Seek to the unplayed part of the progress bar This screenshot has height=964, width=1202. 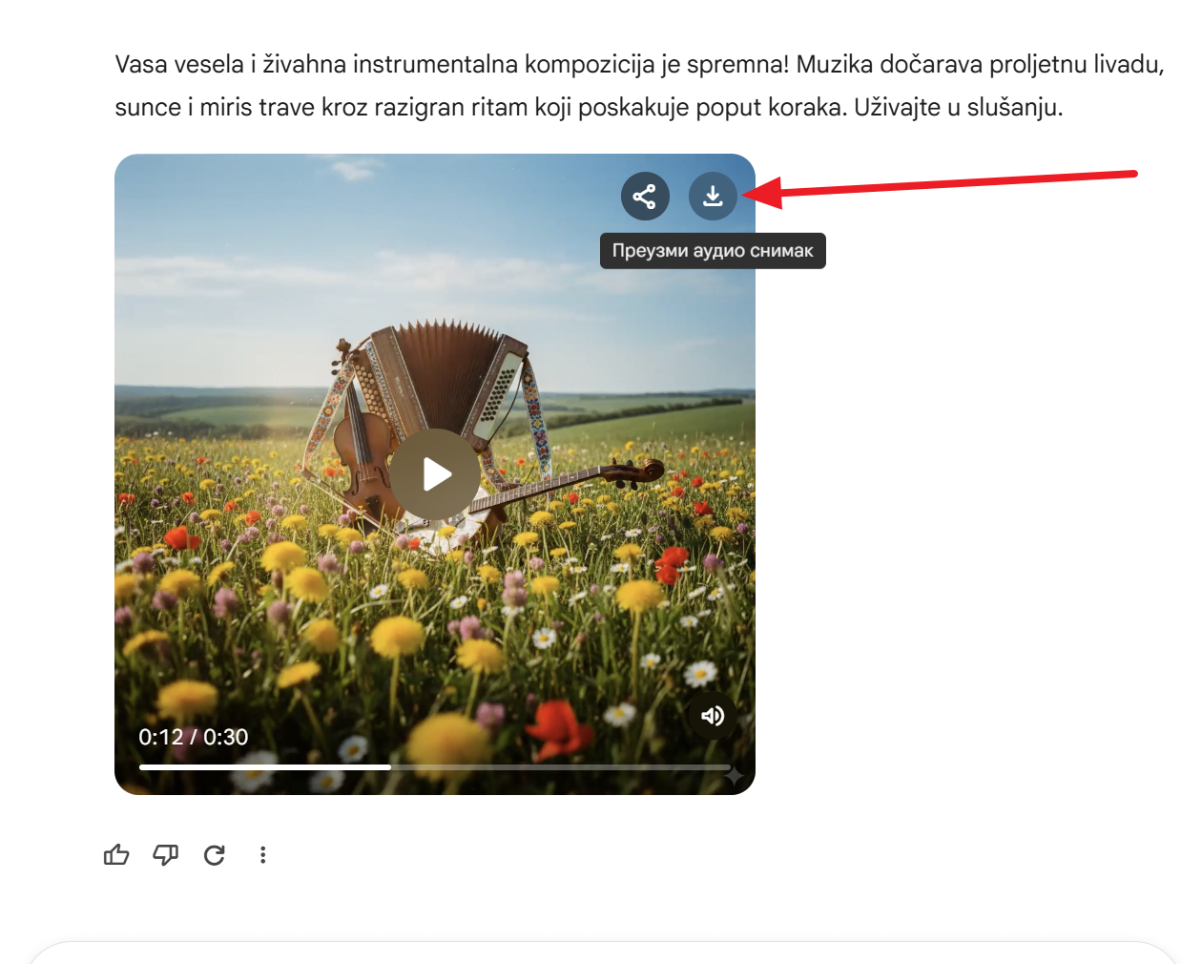click(561, 766)
